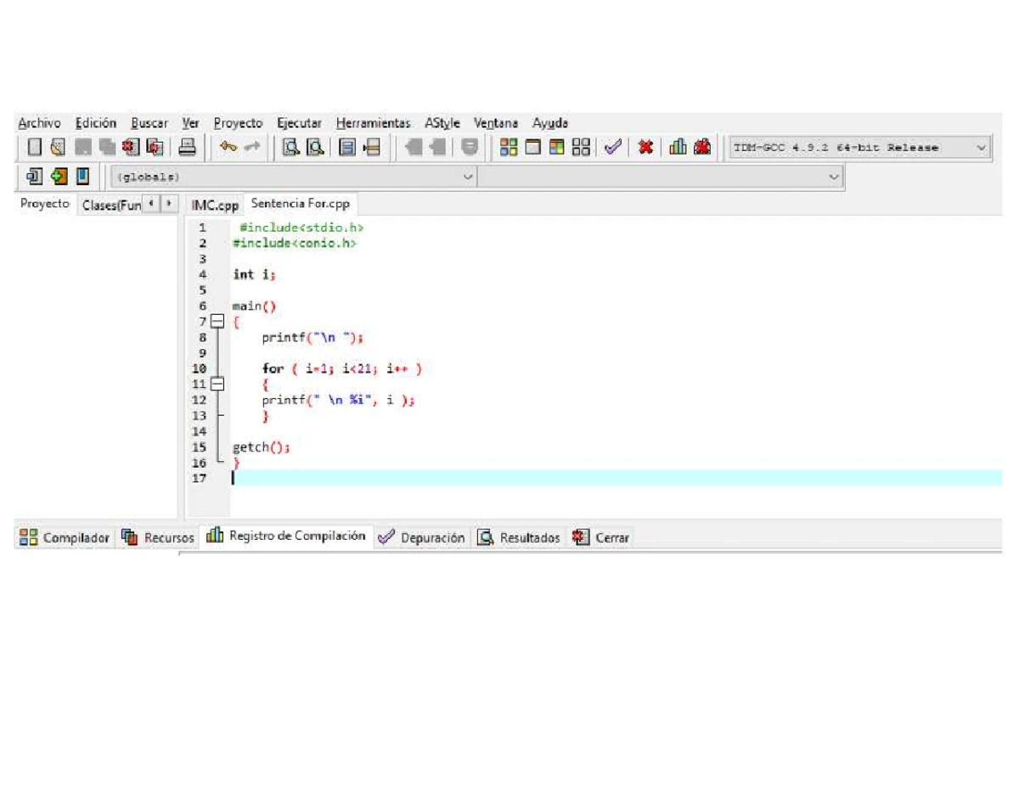Click the Profile analysis chart icon
Image resolution: width=1019 pixels, height=787 pixels.
click(x=678, y=147)
